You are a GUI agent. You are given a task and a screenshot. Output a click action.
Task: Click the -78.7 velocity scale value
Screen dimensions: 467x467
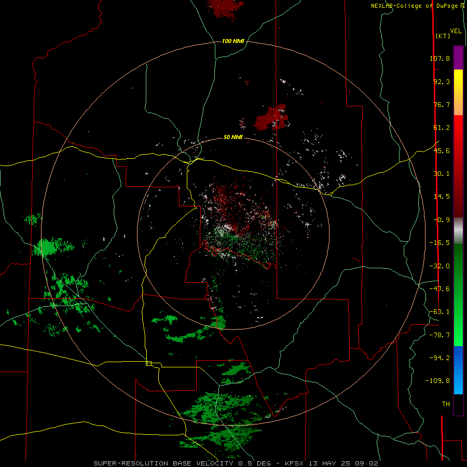439,335
